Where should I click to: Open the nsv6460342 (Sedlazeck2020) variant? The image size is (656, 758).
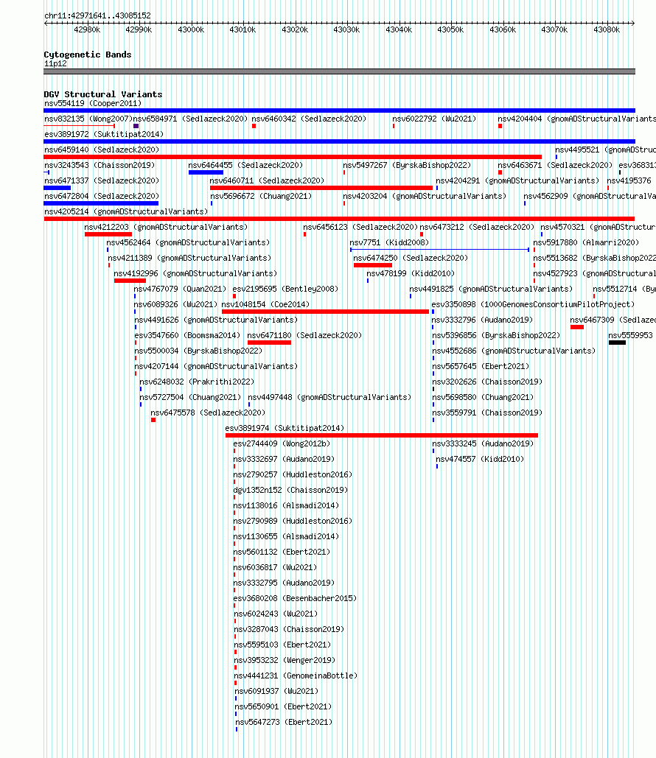click(x=309, y=119)
